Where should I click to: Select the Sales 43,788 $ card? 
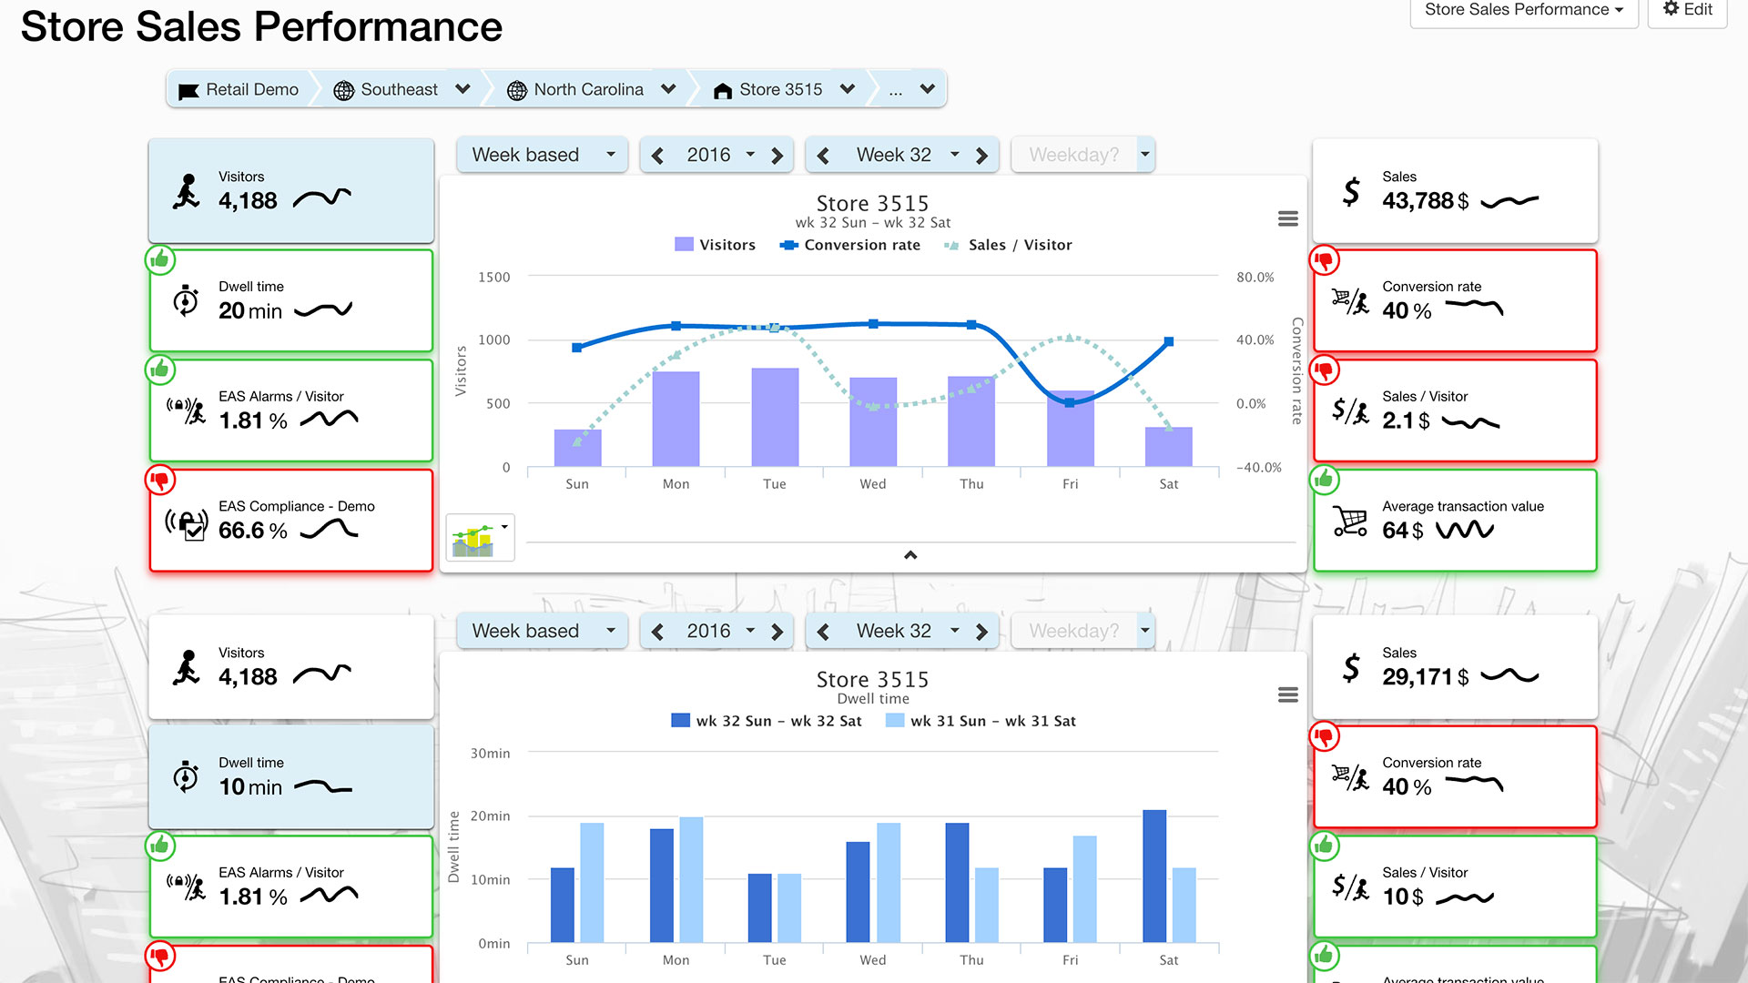pos(1455,190)
